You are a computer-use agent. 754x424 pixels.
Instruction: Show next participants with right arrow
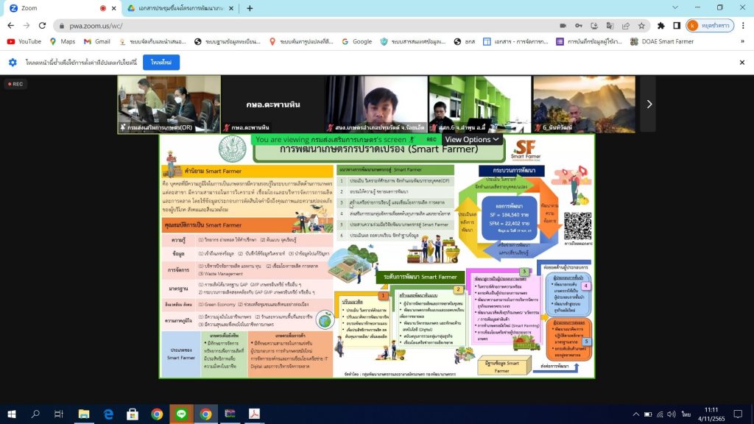point(648,104)
